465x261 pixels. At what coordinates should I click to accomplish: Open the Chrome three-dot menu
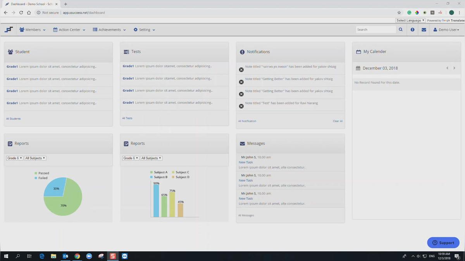click(460, 12)
